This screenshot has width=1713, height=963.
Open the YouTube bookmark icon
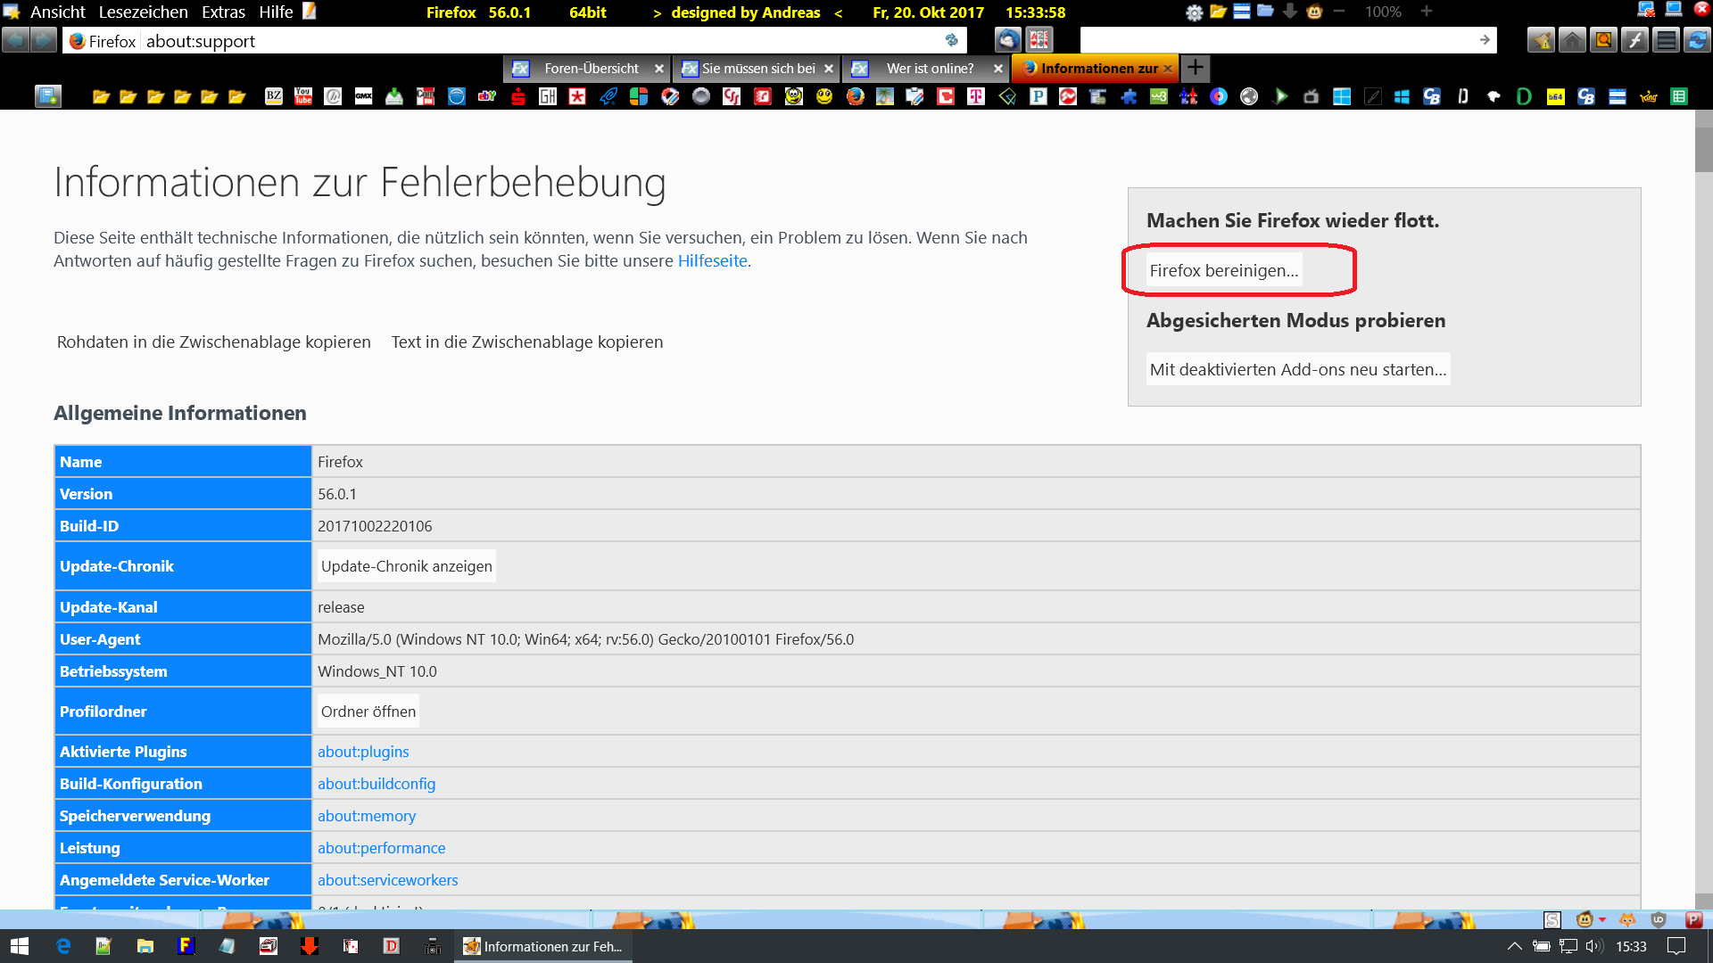click(x=303, y=96)
